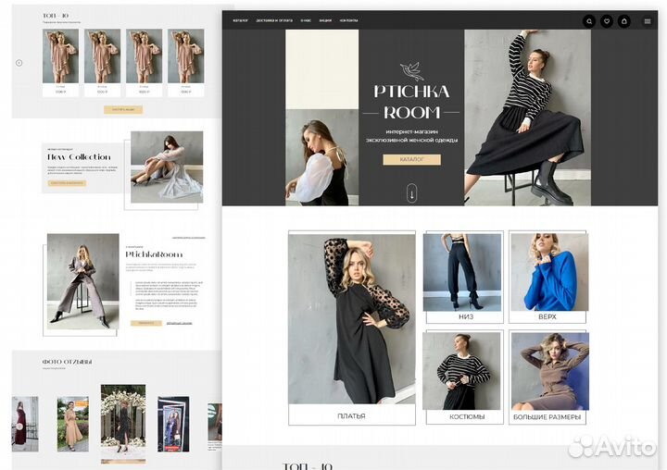
Task: Open the Верх category with blue sweater
Action: tap(547, 277)
